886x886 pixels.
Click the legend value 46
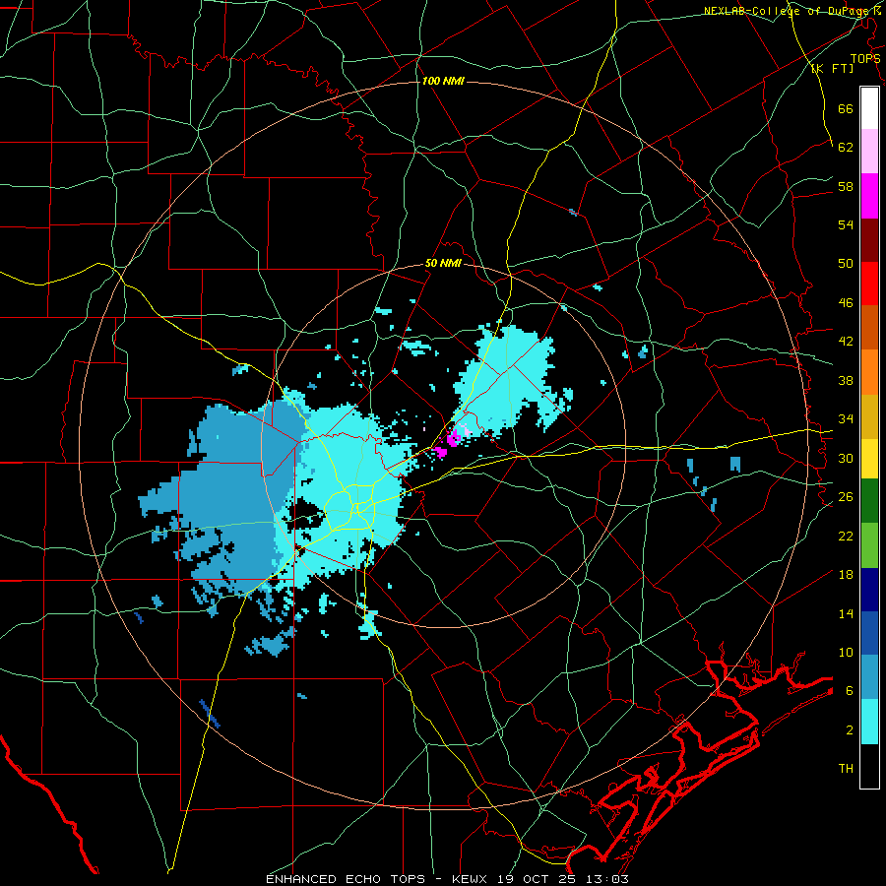[x=846, y=303]
